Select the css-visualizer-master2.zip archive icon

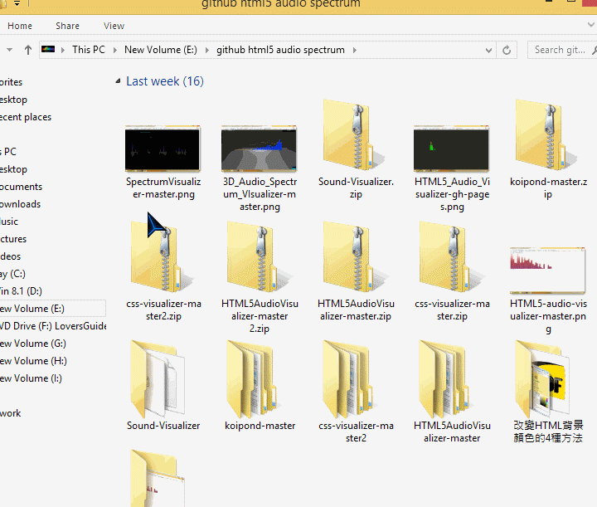pyautogui.click(x=163, y=256)
